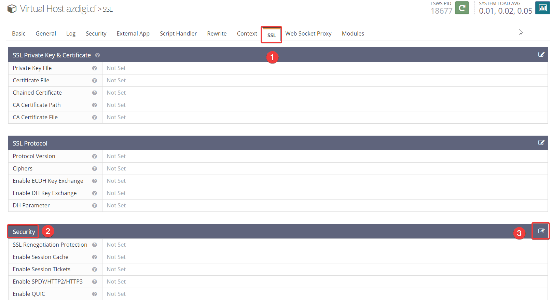
Task: Click the system load average values
Action: click(x=506, y=11)
